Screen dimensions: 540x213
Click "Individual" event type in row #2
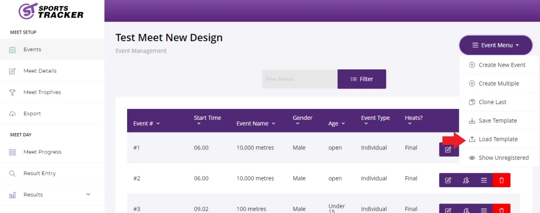[374, 178]
